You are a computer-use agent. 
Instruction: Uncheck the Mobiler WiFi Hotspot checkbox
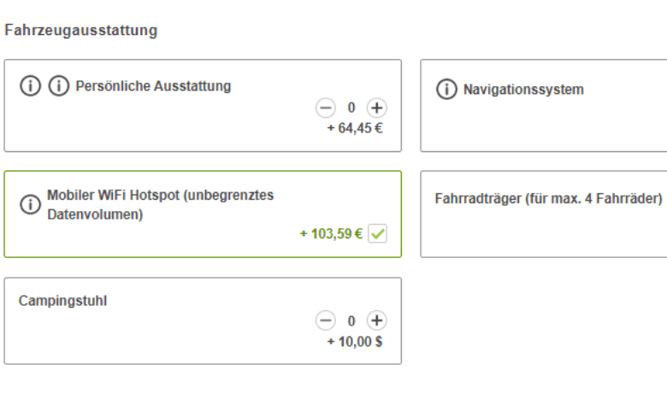[377, 234]
